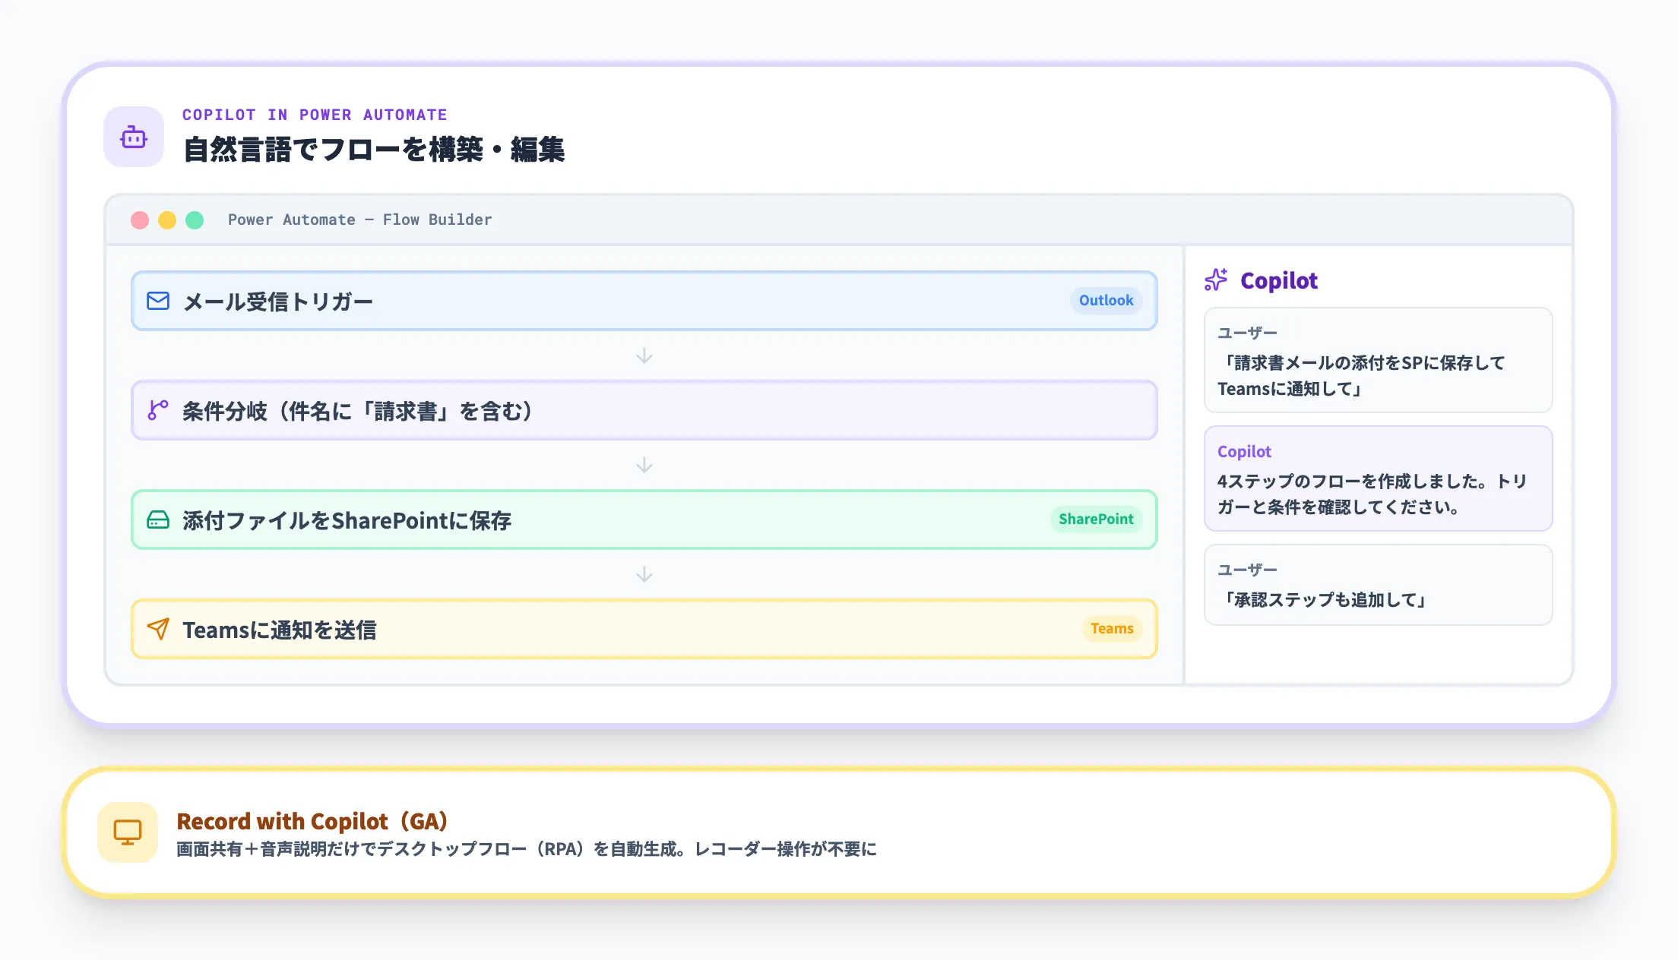Click the arrow between the condition and SharePoint steps
1678x960 pixels.
[644, 465]
